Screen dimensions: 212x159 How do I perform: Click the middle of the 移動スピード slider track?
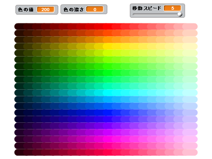point(157,14)
